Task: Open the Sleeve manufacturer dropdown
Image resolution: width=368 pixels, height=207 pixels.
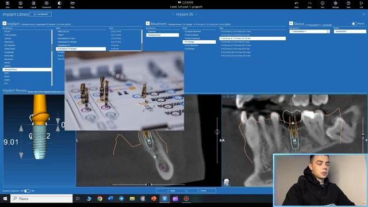Action: pos(309,32)
